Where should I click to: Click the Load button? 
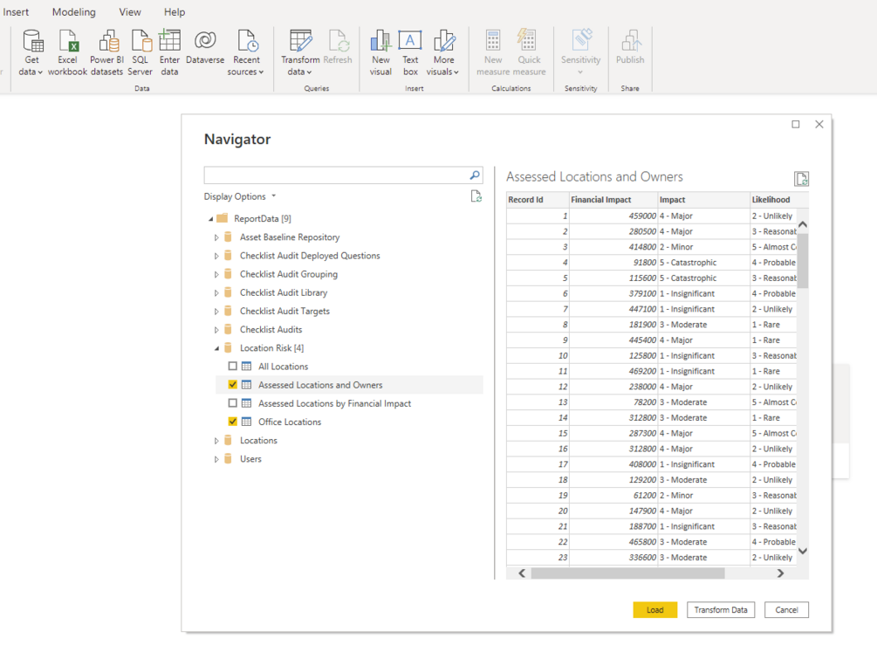[x=655, y=609]
